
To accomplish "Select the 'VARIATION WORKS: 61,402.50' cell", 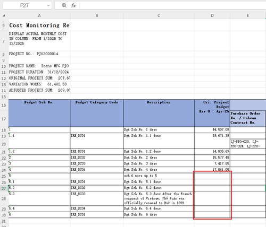I will point(39,84).
